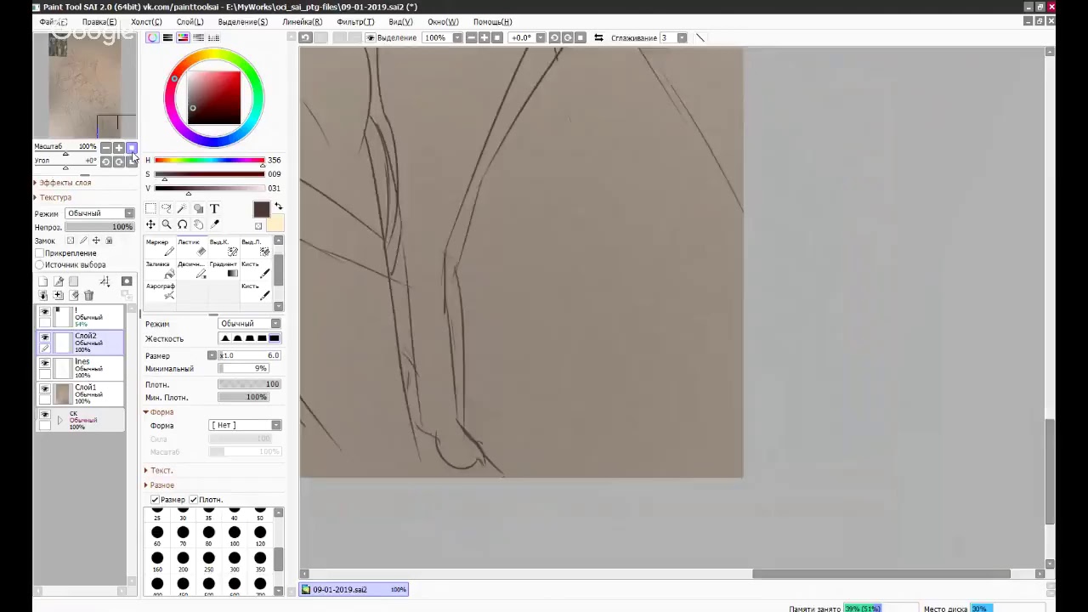1088x612 pixels.
Task: Open the zoom 100% dropdown in toolbar
Action: 457,37
